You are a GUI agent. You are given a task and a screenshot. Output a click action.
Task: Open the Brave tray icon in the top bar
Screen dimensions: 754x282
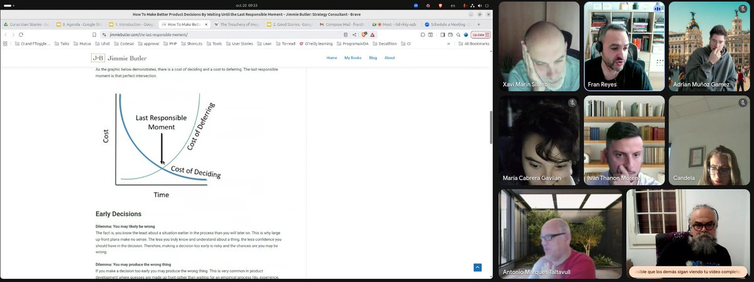[x=440, y=6]
